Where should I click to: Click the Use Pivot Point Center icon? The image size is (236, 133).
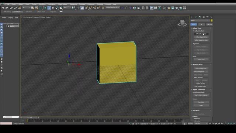pyautogui.click(x=74, y=8)
